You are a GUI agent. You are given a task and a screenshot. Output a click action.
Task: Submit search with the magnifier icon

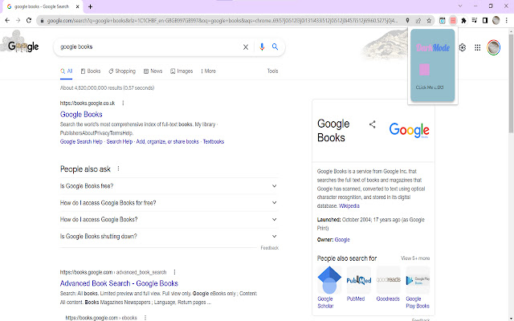275,47
